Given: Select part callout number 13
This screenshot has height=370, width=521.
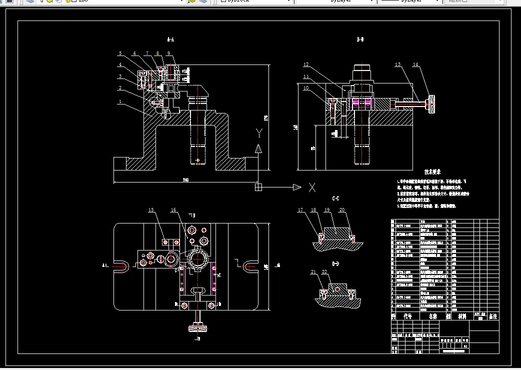Looking at the screenshot, I should tap(397, 64).
